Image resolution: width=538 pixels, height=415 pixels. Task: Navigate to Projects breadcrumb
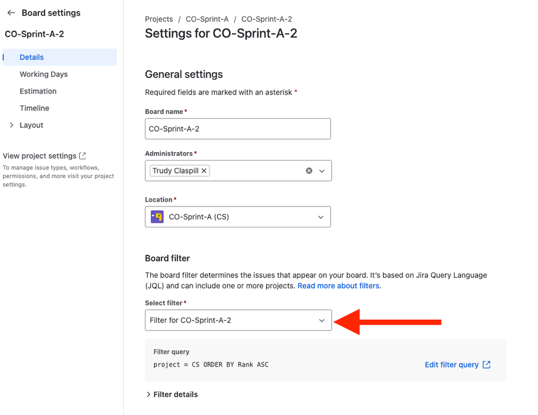[159, 19]
